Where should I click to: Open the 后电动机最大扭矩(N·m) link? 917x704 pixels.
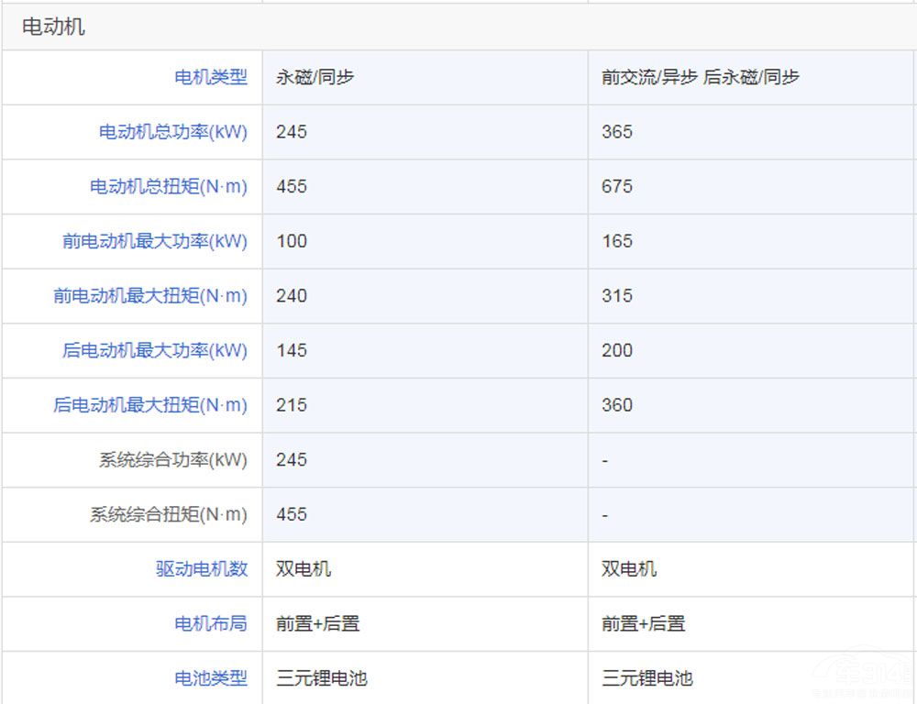150,405
